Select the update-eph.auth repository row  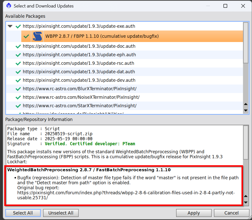124,55
